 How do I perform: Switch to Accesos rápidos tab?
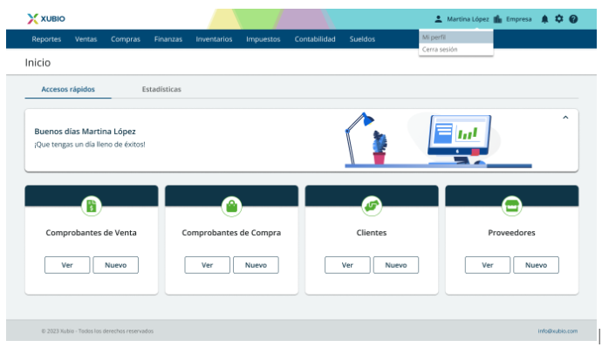pos(68,89)
